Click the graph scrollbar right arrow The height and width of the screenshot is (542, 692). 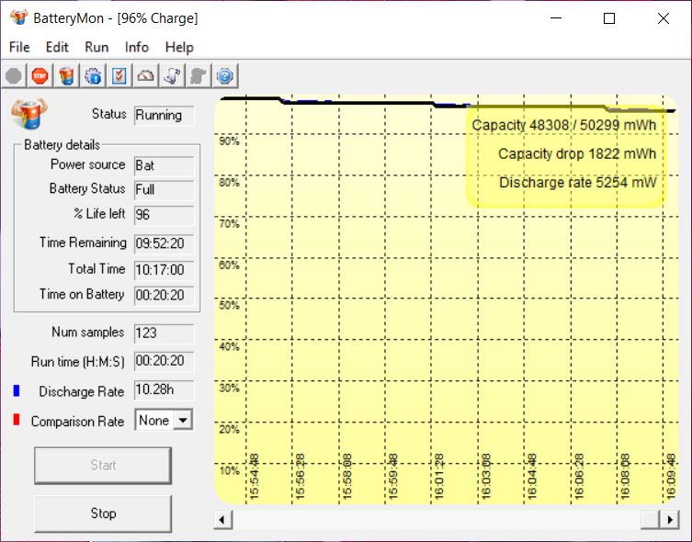[672, 520]
